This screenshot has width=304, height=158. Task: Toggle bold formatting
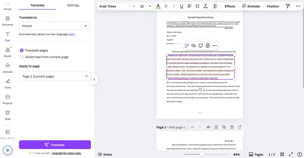[166, 6]
